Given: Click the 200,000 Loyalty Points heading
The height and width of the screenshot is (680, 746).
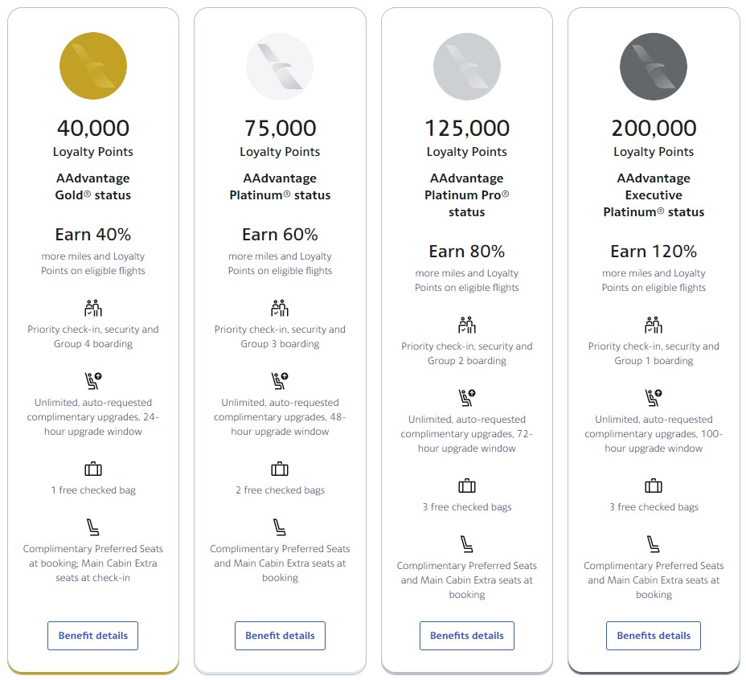Looking at the screenshot, I should (x=654, y=129).
